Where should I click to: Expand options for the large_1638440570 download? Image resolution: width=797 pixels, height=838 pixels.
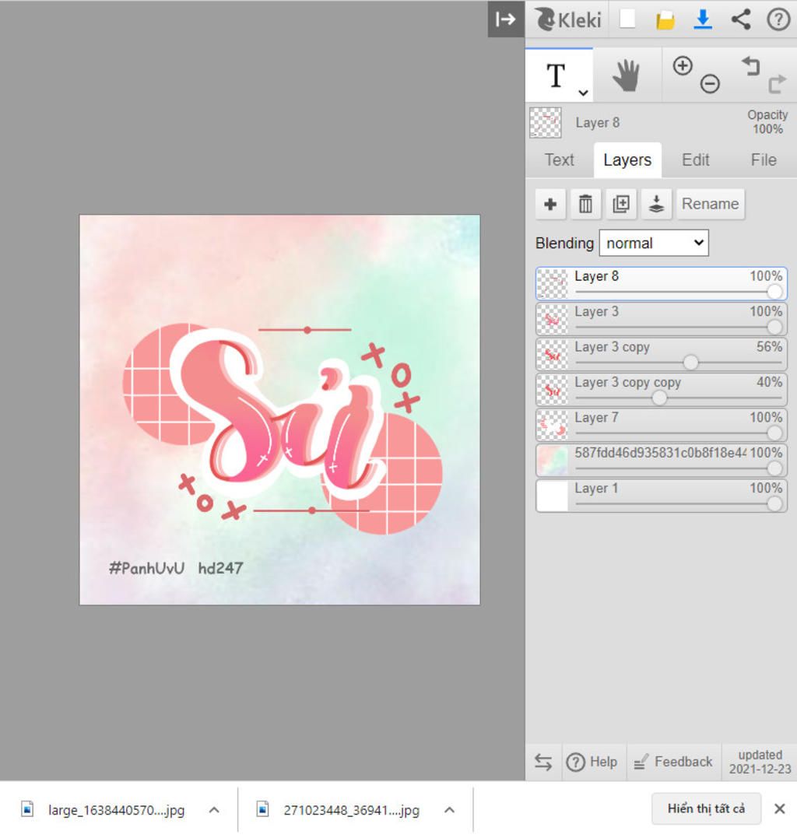click(x=214, y=810)
